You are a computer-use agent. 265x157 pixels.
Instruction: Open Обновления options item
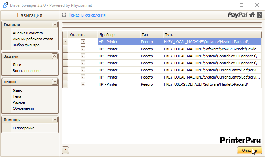(x=23, y=108)
